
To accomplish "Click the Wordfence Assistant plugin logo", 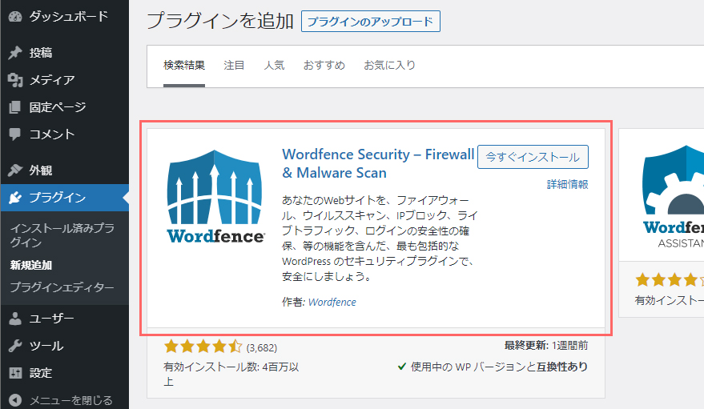I will [673, 196].
